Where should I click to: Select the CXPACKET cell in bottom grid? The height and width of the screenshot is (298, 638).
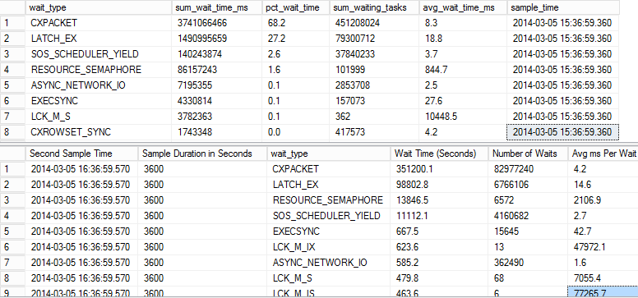tap(329, 169)
